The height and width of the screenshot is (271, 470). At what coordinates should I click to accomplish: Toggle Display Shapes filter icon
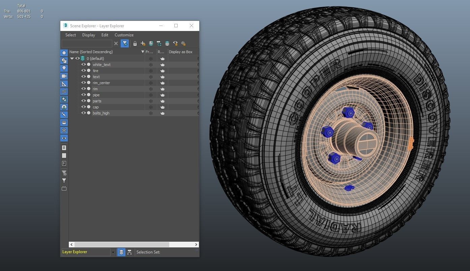[64, 61]
